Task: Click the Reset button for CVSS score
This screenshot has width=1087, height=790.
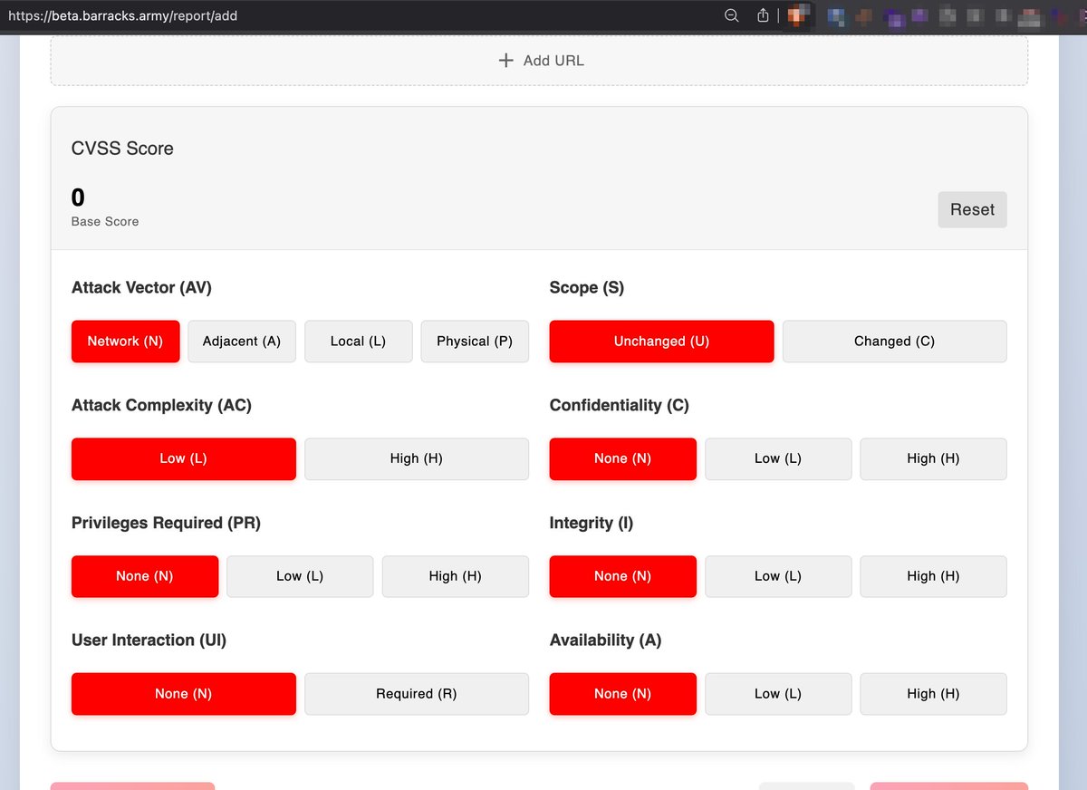Action: tap(972, 209)
